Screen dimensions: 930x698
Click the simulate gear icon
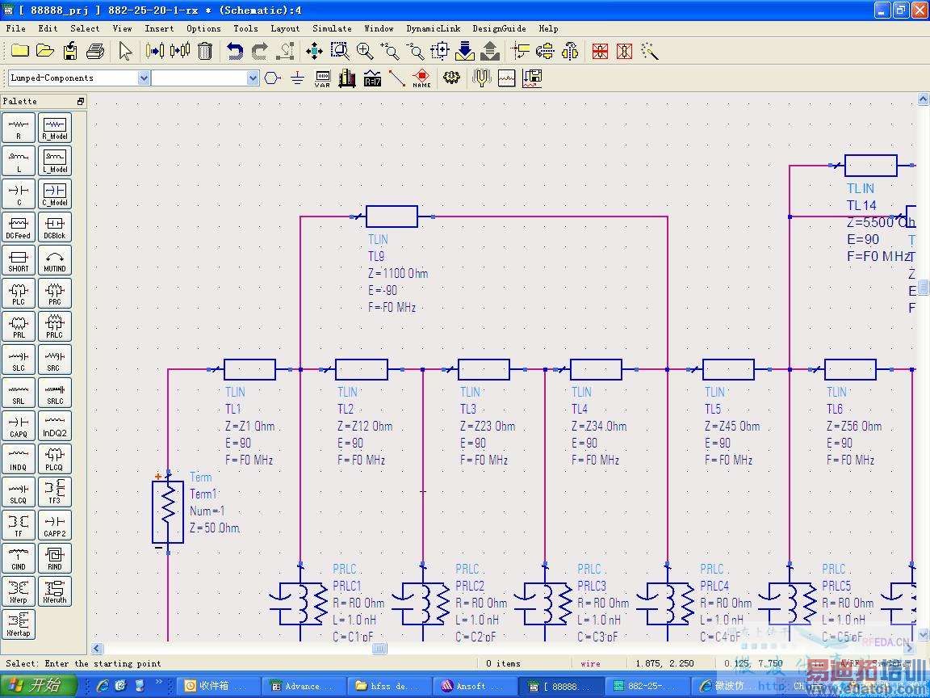(x=451, y=78)
